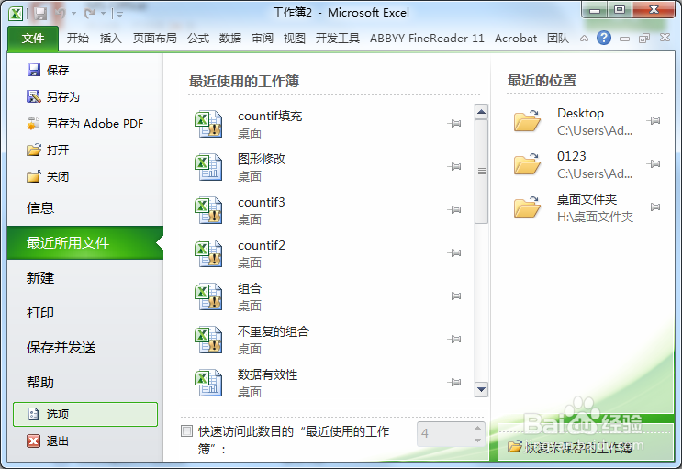Screen dimensions: 682x469
Task: Switch to the 插入 tab
Action: 110,39
